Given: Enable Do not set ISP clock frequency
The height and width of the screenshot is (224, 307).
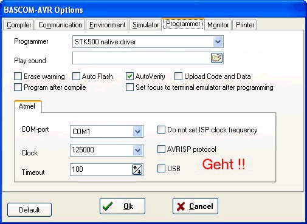Looking at the screenshot, I should (x=161, y=130).
